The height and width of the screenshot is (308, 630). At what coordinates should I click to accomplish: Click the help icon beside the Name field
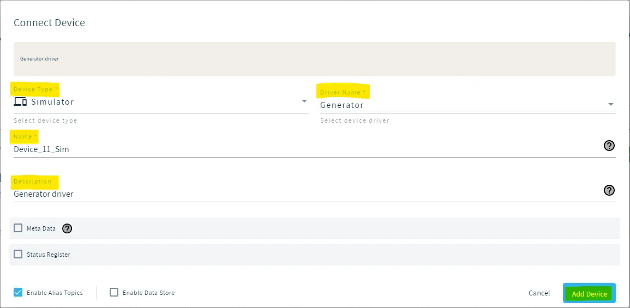(x=609, y=146)
